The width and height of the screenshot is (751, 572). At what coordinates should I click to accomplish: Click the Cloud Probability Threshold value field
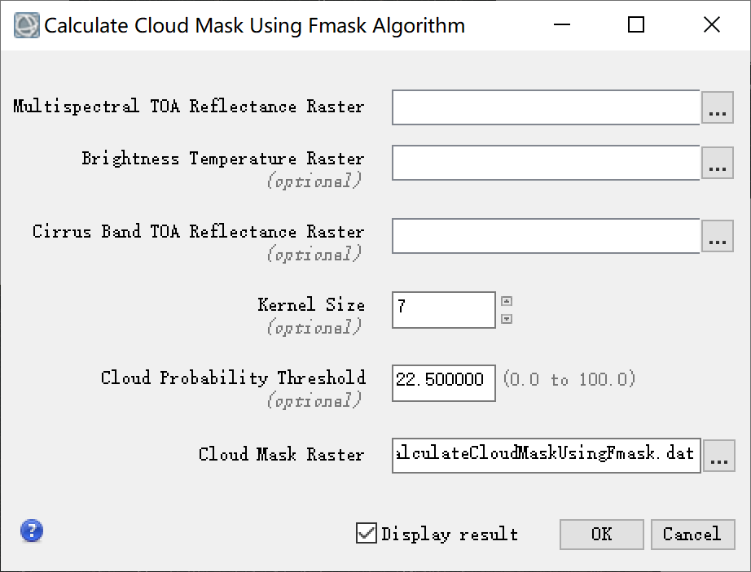(443, 381)
